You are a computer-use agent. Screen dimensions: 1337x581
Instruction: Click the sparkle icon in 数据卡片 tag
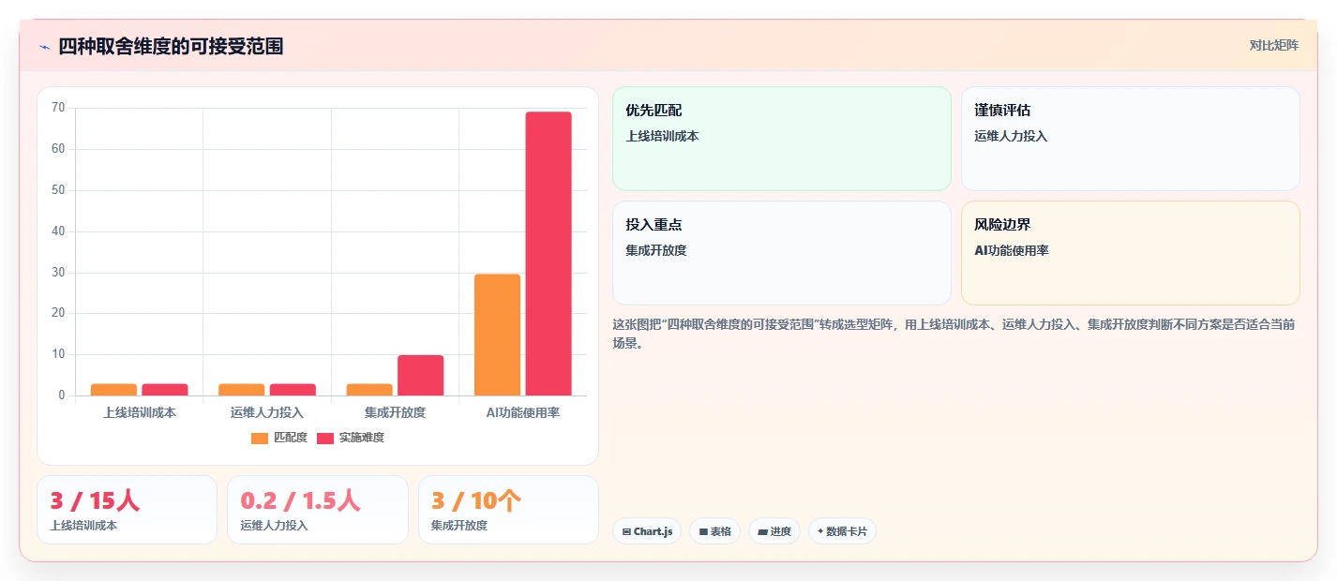pyautogui.click(x=820, y=531)
